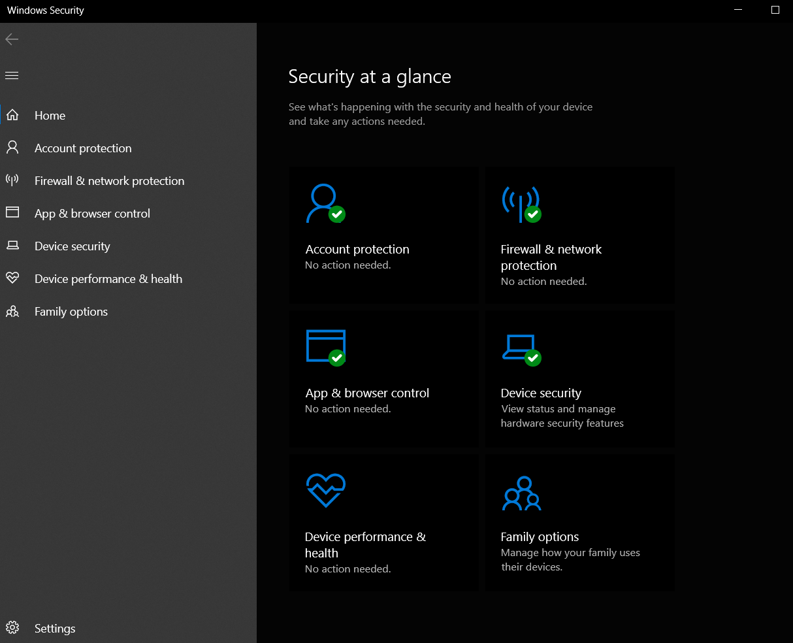Click the large Account protection tile icon
This screenshot has height=643, width=793.
325,204
